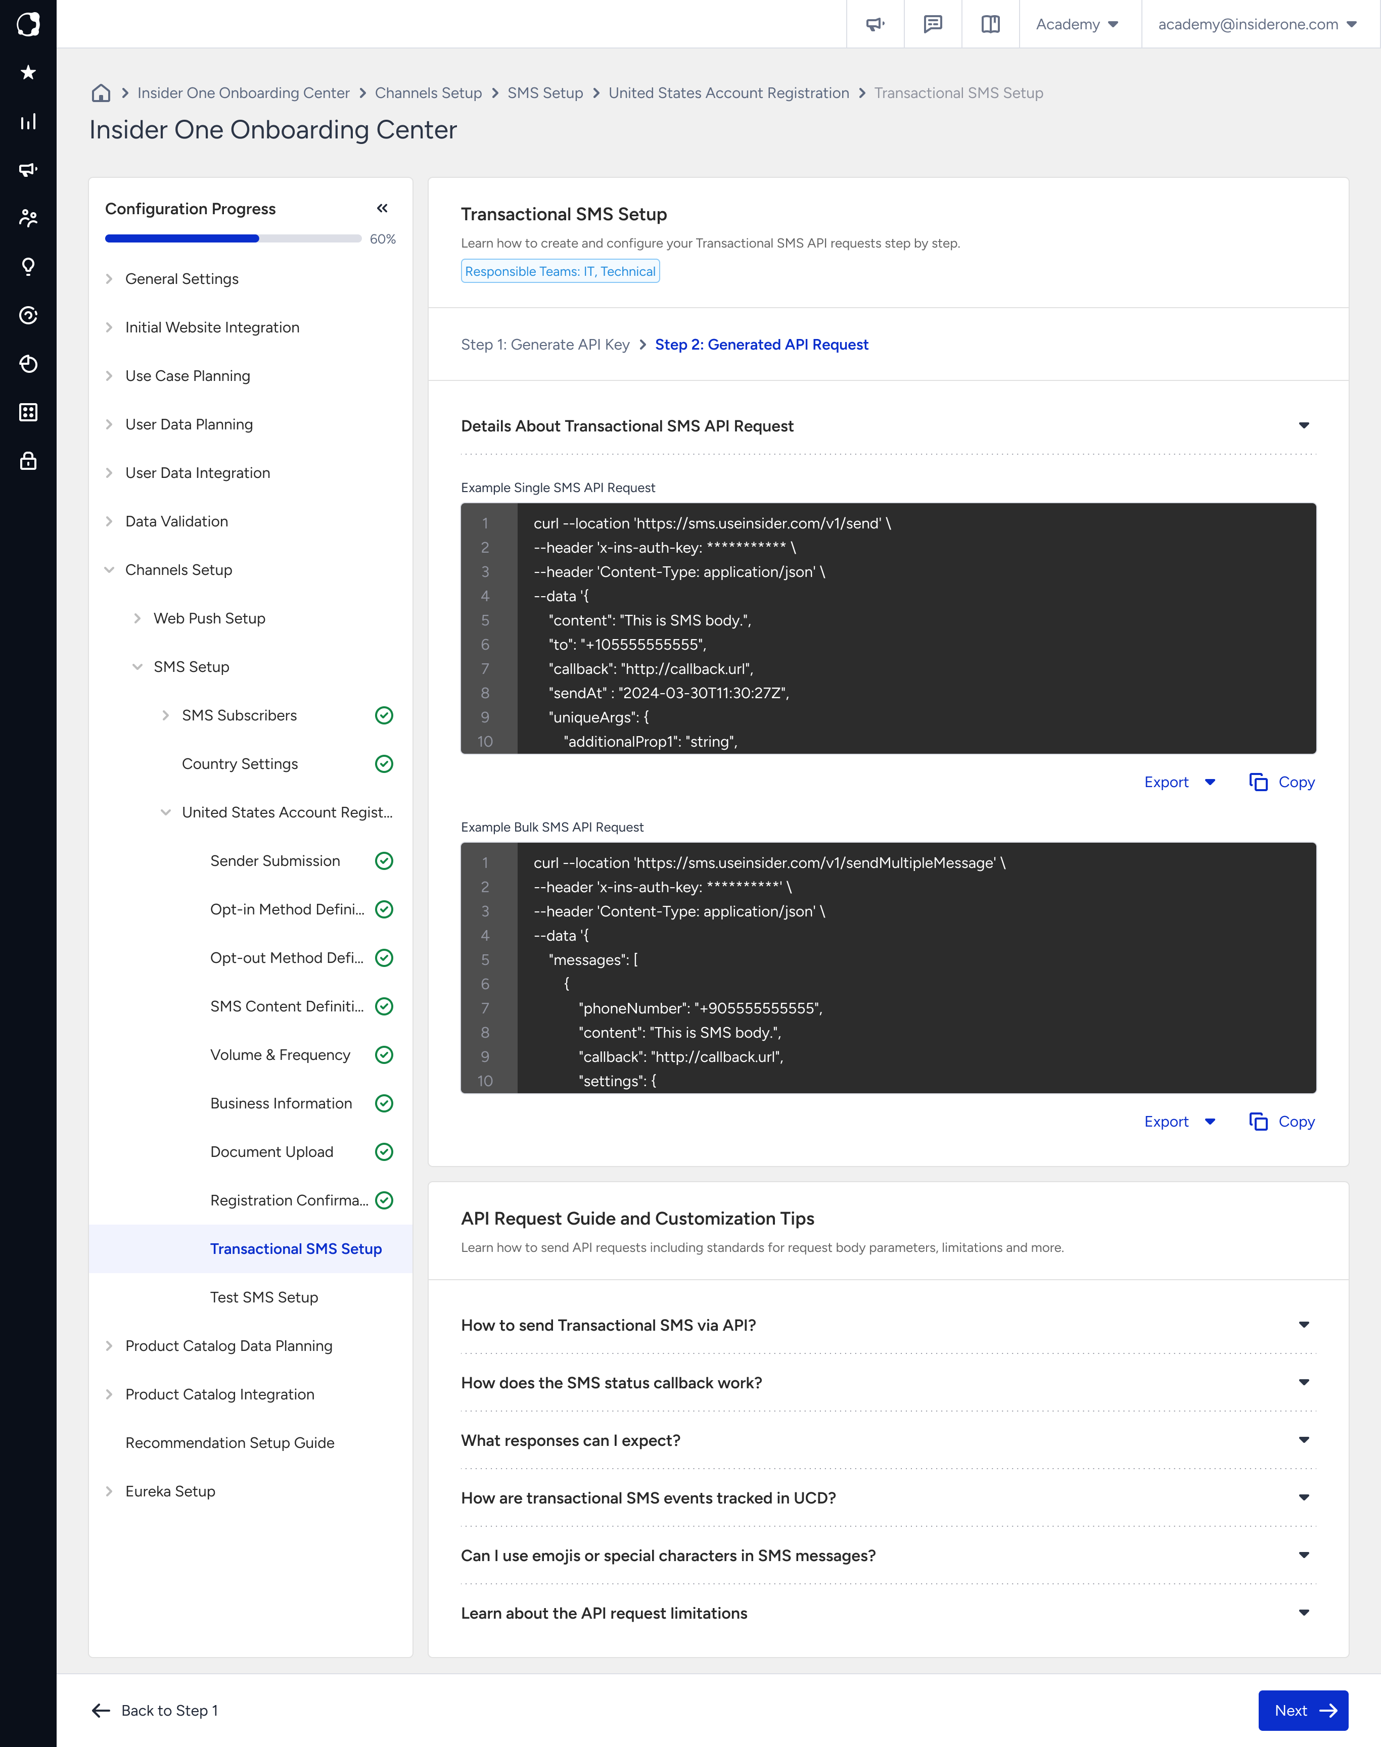Open Export dropdown for Single SMS API Request

[1180, 782]
